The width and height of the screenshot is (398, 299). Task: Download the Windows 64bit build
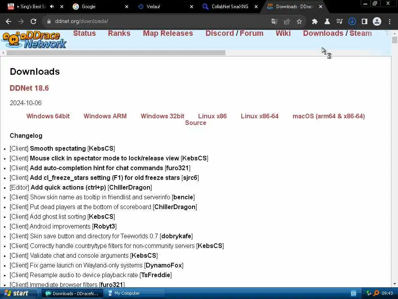tap(48, 116)
